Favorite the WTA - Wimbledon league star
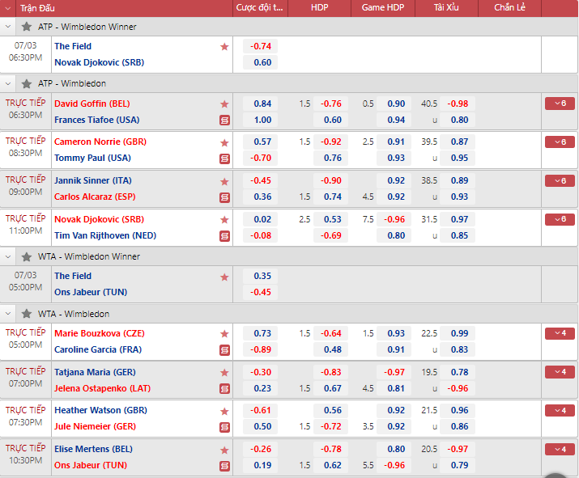579x478 pixels. coord(27,314)
